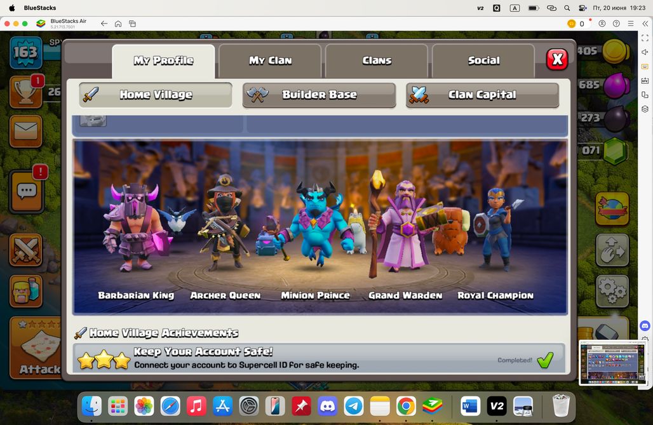Open Finder from the Dock
653x425 pixels.
tap(91, 406)
